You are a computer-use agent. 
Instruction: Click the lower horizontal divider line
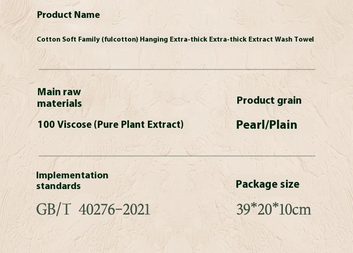pos(177,156)
